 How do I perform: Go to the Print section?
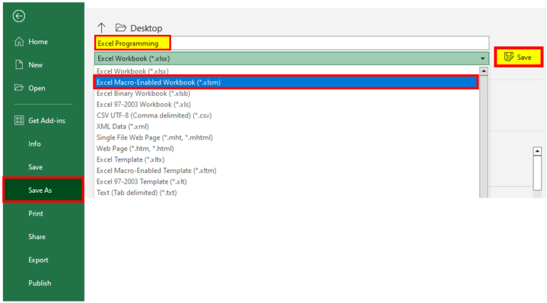coord(36,213)
